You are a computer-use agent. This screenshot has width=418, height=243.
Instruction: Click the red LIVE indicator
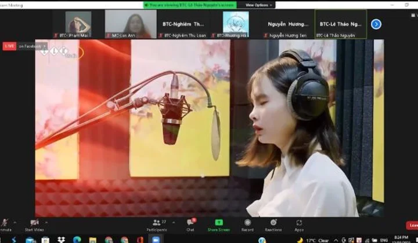coord(9,46)
